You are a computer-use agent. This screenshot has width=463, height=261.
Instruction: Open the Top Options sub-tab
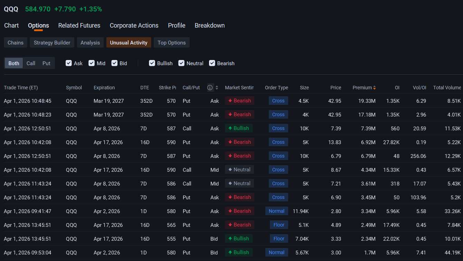172,42
